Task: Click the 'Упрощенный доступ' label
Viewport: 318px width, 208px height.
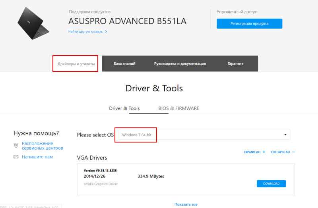Action: tap(237, 12)
